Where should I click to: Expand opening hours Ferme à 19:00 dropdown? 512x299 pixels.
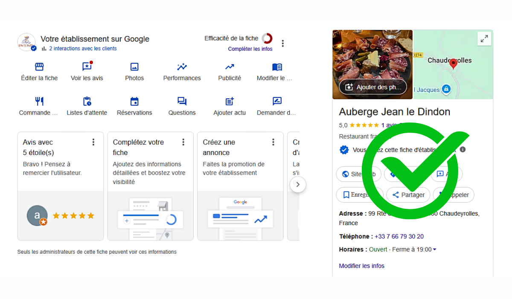[434, 249]
